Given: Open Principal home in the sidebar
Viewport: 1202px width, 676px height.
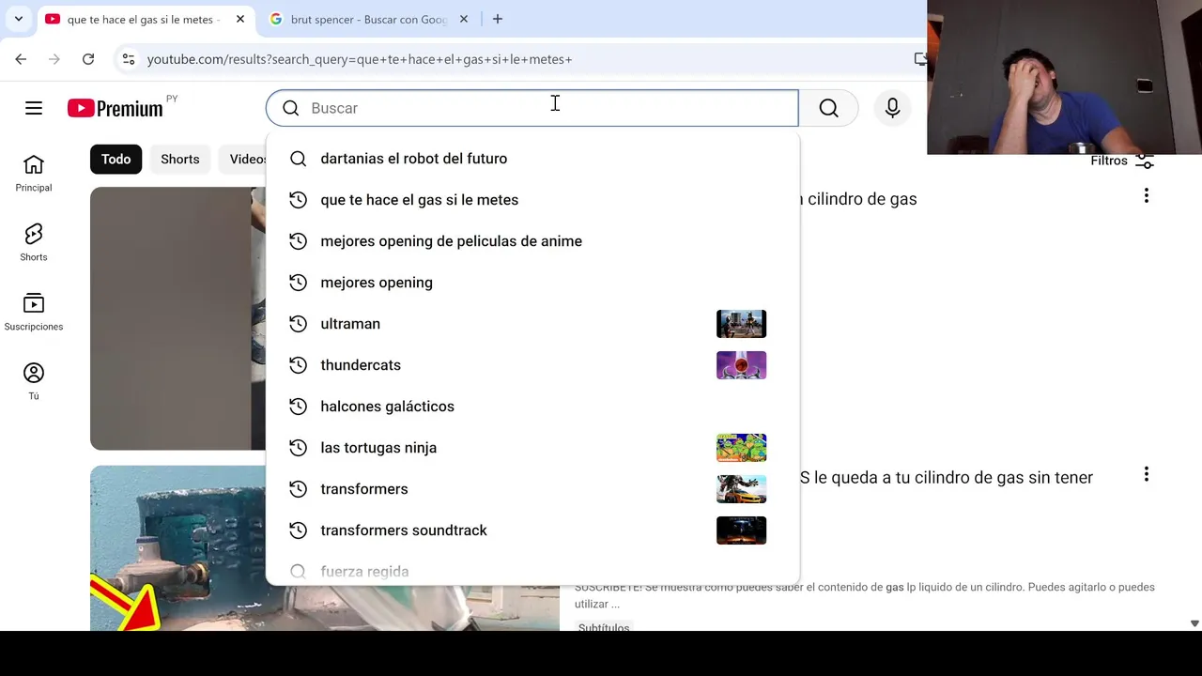Looking at the screenshot, I should click(34, 174).
